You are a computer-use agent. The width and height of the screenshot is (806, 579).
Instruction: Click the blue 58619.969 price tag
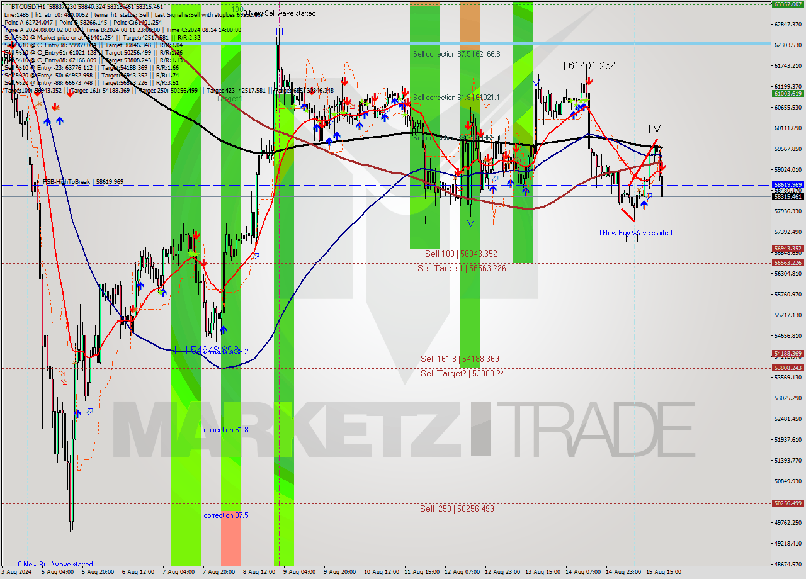pos(787,185)
